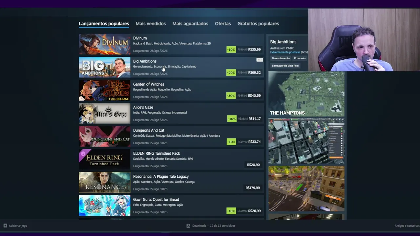View the street intersection screenshot
This screenshot has width=420, height=236.
(x=306, y=188)
